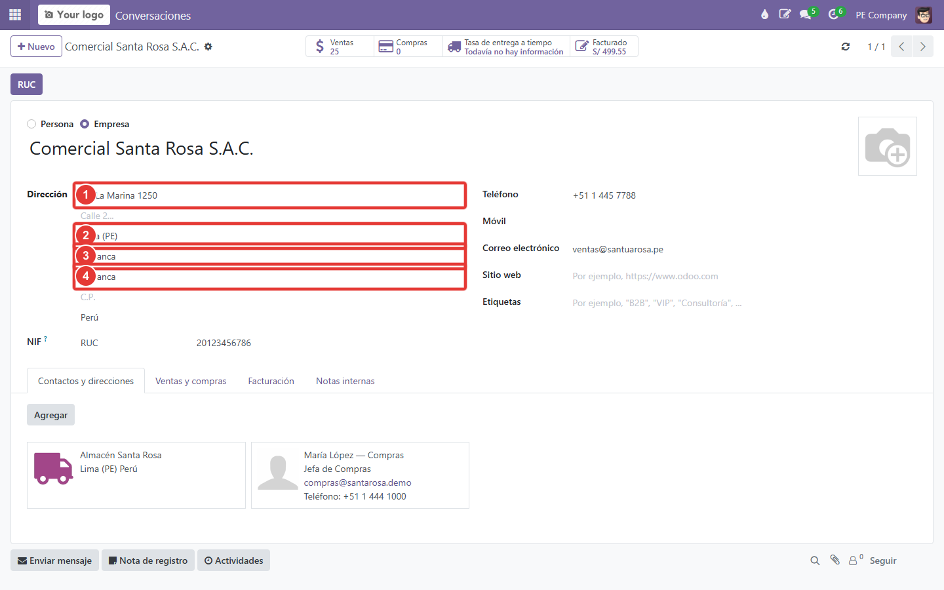944x590 pixels.
Task: Open the user avatar menu
Action: pyautogui.click(x=924, y=15)
